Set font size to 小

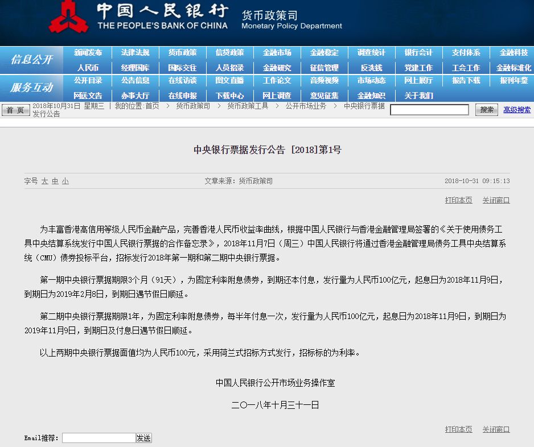click(65, 181)
